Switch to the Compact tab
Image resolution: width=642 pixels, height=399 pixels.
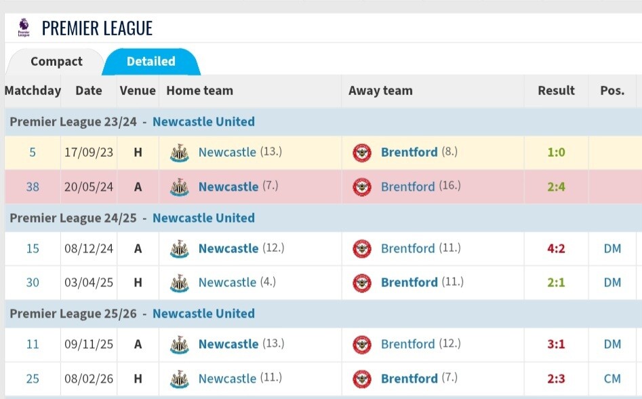coord(56,62)
